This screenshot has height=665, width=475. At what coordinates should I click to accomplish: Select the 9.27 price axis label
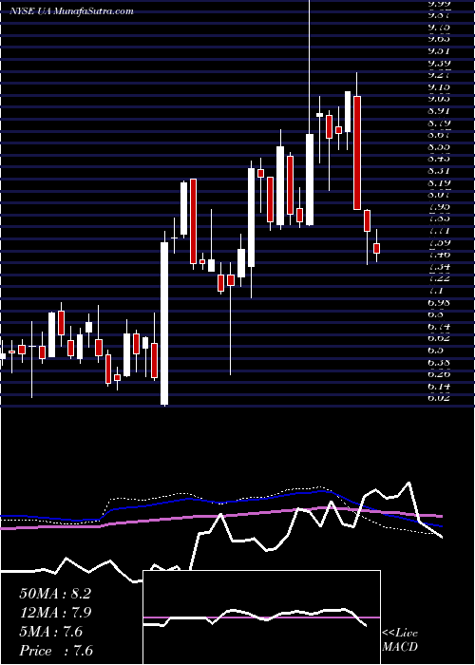click(x=439, y=75)
